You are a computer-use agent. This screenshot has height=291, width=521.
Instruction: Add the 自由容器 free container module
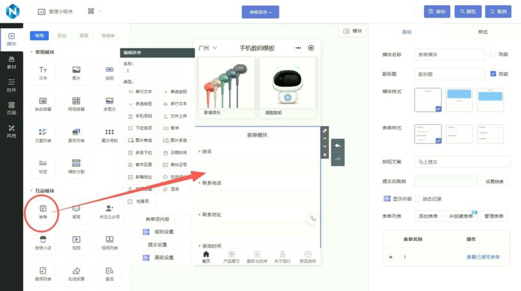(x=43, y=105)
